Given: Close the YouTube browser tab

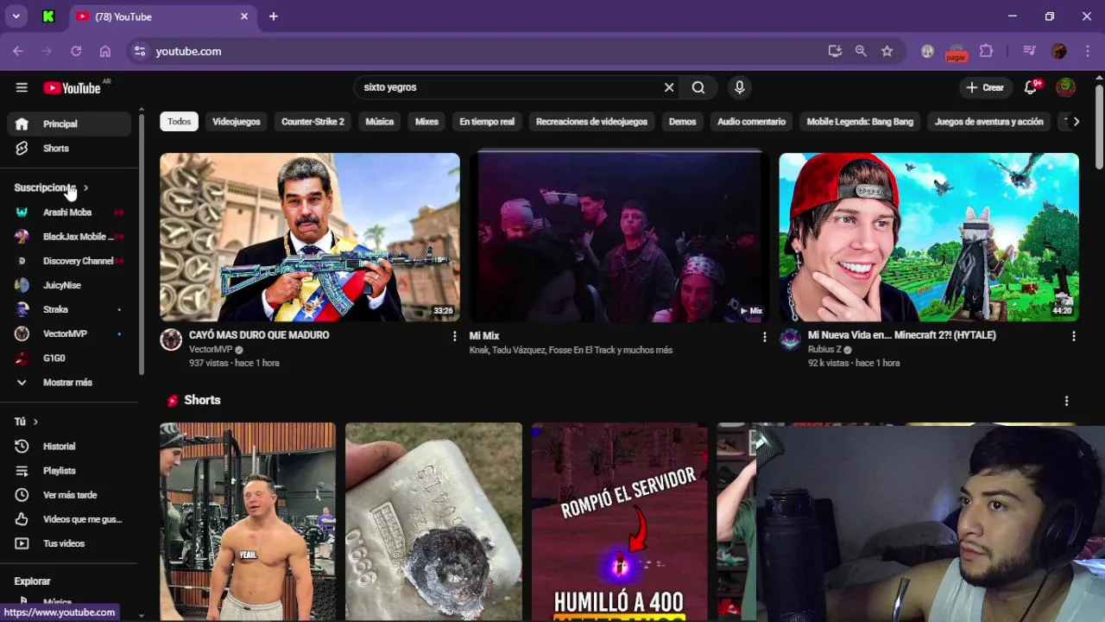Looking at the screenshot, I should pyautogui.click(x=244, y=16).
